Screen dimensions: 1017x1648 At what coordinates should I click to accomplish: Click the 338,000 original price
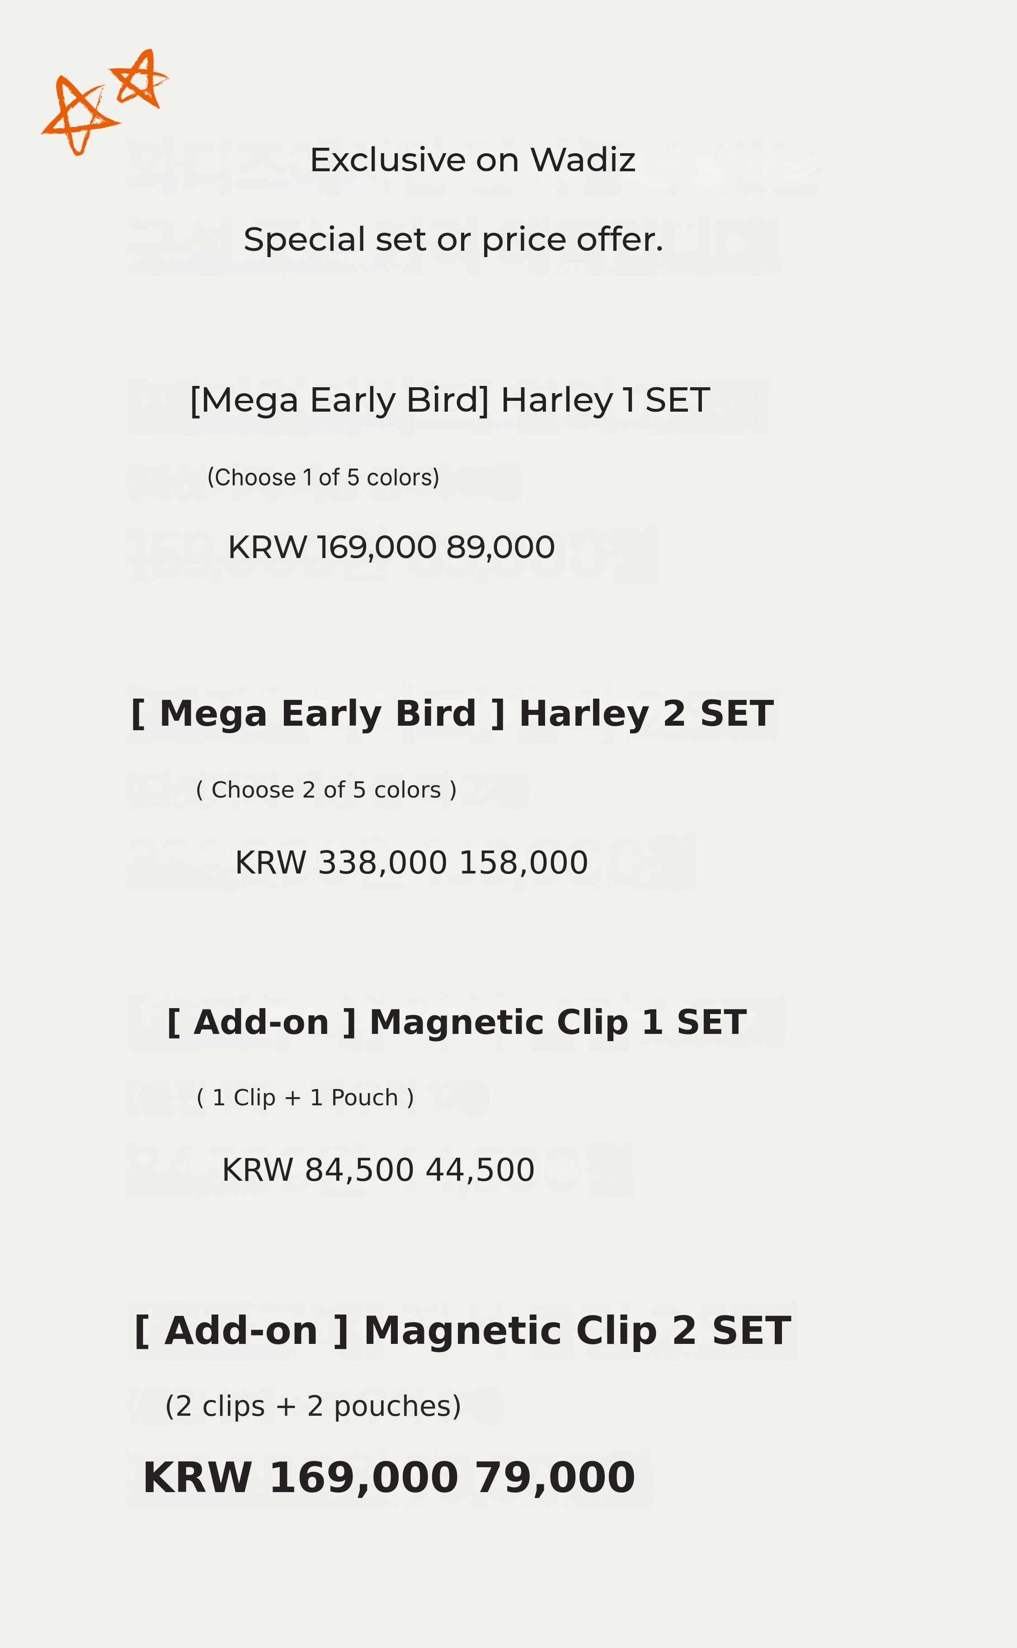click(x=382, y=863)
